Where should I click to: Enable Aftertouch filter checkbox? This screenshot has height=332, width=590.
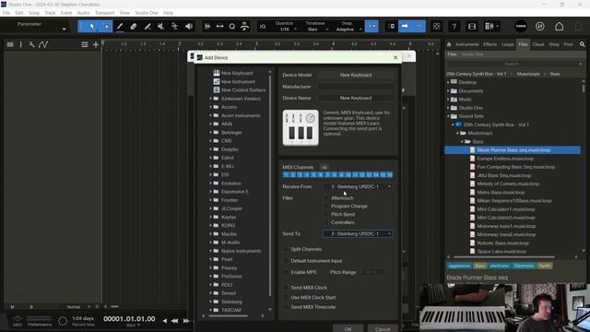pos(326,198)
